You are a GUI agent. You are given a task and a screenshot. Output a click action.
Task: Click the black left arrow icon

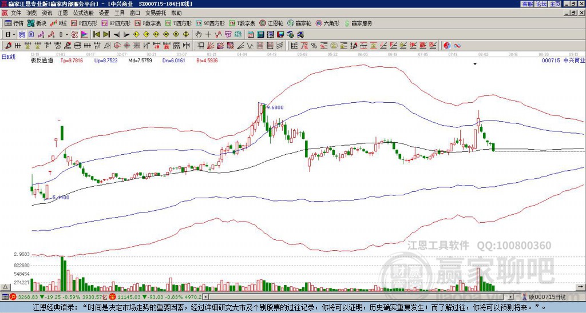(x=117, y=35)
